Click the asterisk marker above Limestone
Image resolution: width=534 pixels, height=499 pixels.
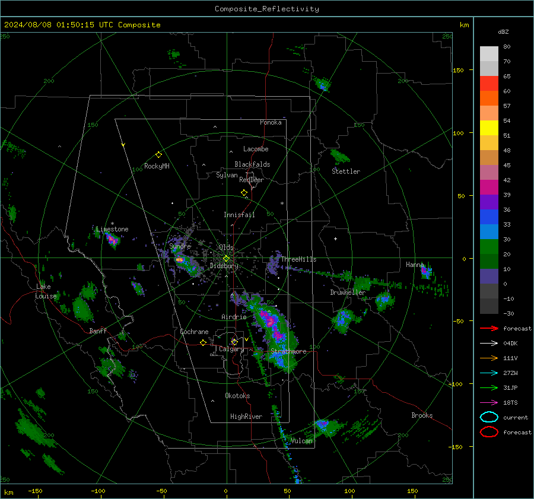(112, 224)
